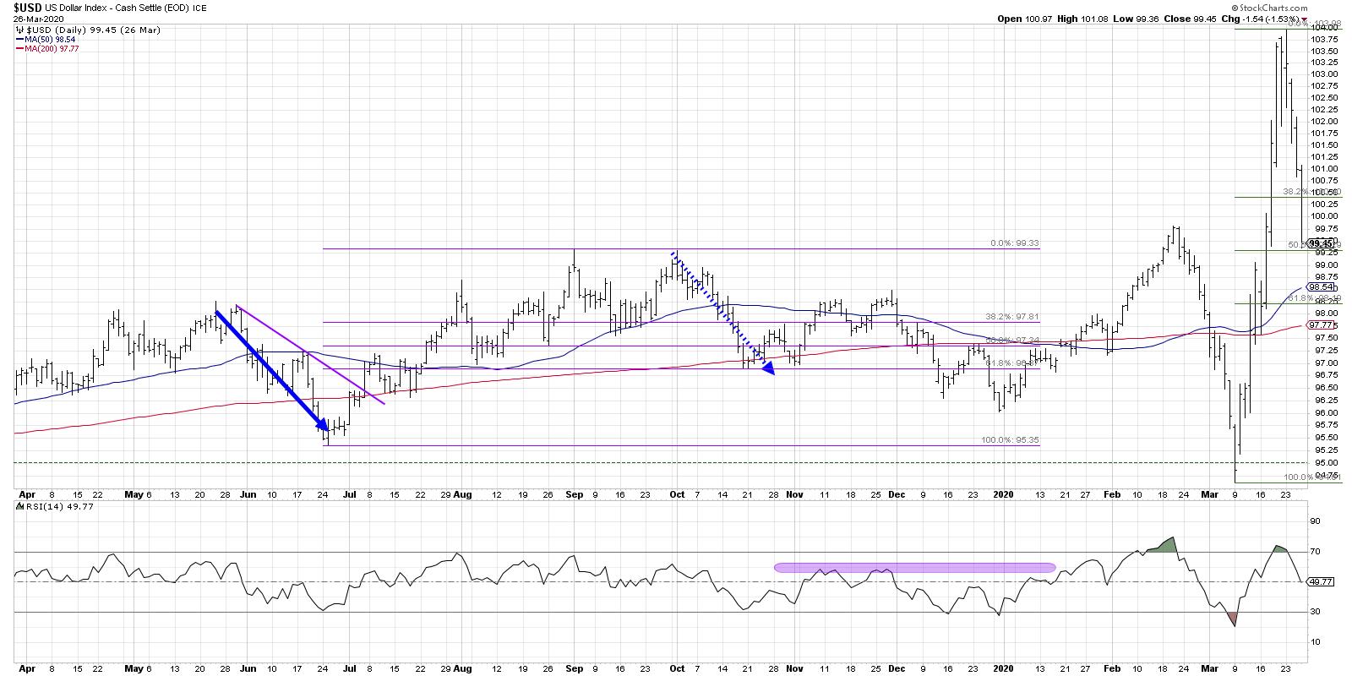Click the 100.0%: 95.35 Fibonacci level label
This screenshot has width=1352, height=676.
click(1010, 440)
